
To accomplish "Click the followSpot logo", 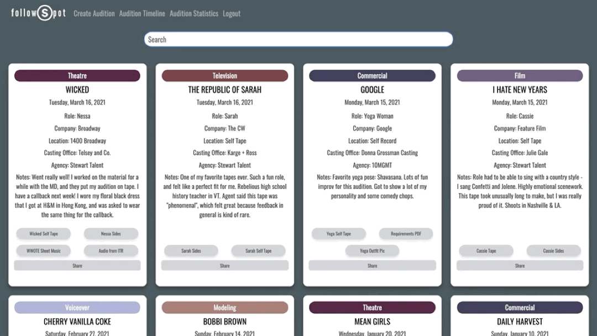I will pos(39,13).
